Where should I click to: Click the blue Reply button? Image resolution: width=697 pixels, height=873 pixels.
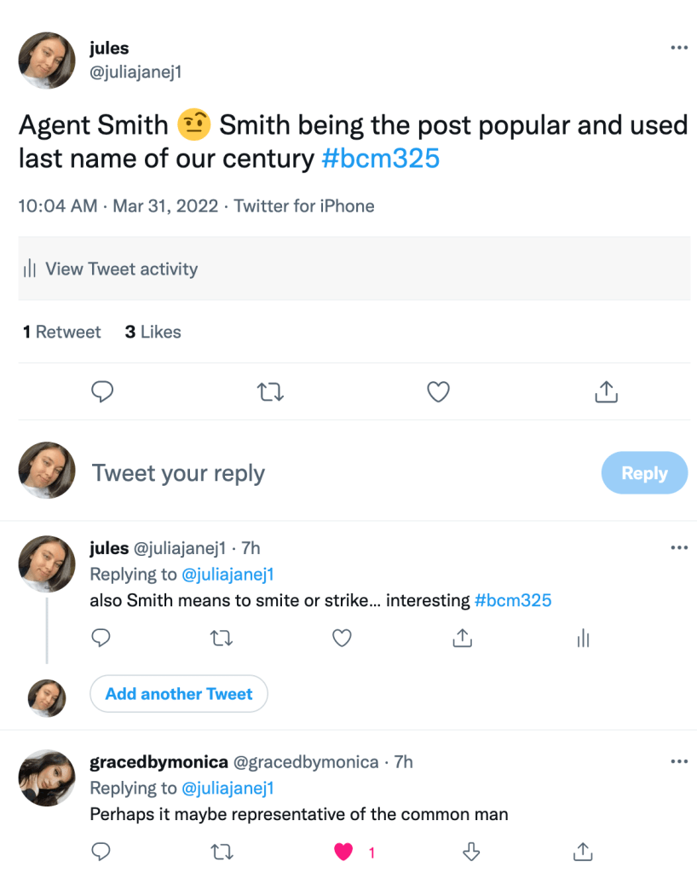coord(644,473)
